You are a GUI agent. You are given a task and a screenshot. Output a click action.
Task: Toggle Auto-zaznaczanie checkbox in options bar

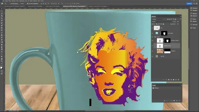[14, 3]
